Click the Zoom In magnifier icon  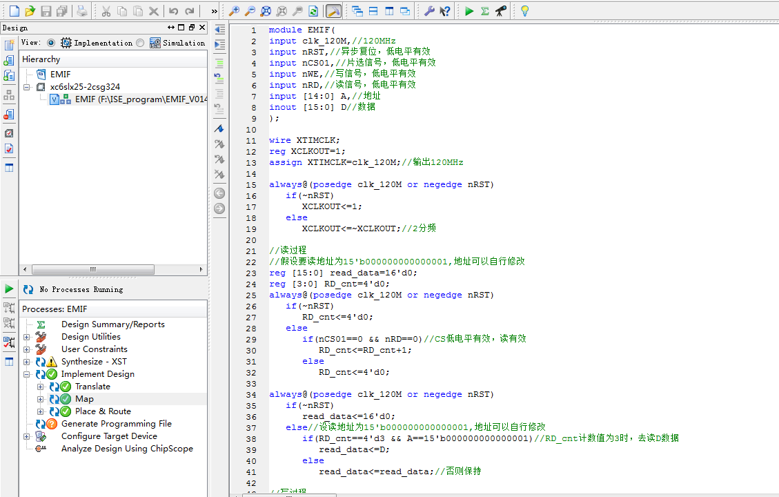(x=235, y=11)
